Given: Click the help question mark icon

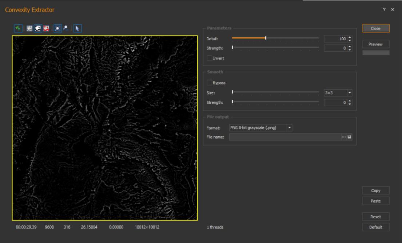Looking at the screenshot, I should coord(384,9).
